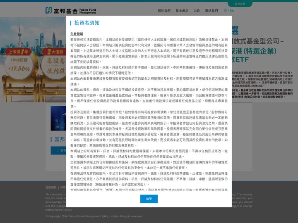Switch language to 中
Viewport: 298px width, 223px height.
point(226,11)
